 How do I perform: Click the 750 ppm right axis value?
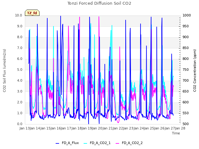coord(186,70)
